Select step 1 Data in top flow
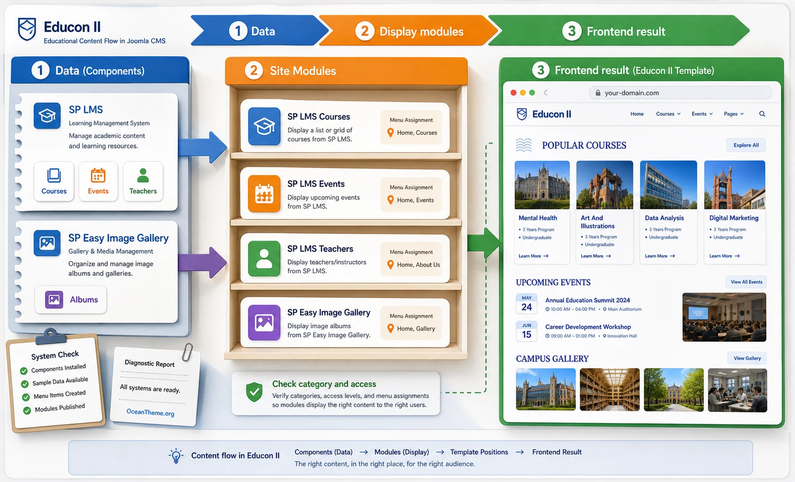The image size is (795, 482). (259, 31)
